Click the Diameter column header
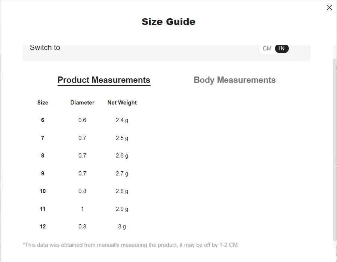 pos(82,103)
